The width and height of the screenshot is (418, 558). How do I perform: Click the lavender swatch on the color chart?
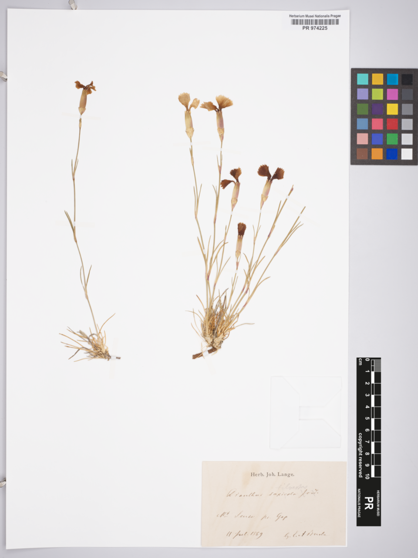362,94
